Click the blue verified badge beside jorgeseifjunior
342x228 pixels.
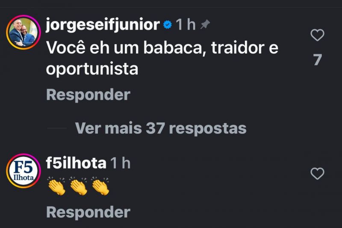click(168, 25)
